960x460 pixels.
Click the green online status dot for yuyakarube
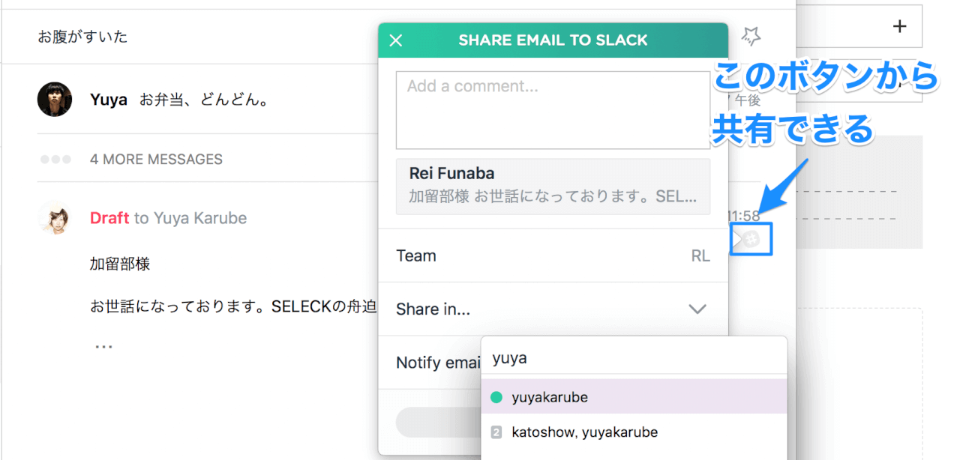tap(496, 397)
